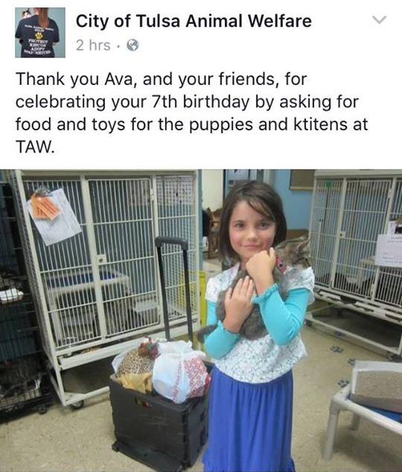Click the girl's blue skirt in the photo

pos(249,421)
